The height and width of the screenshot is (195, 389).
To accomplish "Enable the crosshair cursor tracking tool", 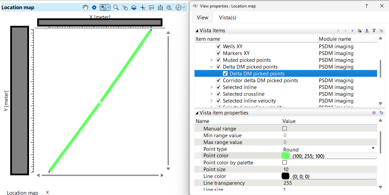I will coord(143,8).
